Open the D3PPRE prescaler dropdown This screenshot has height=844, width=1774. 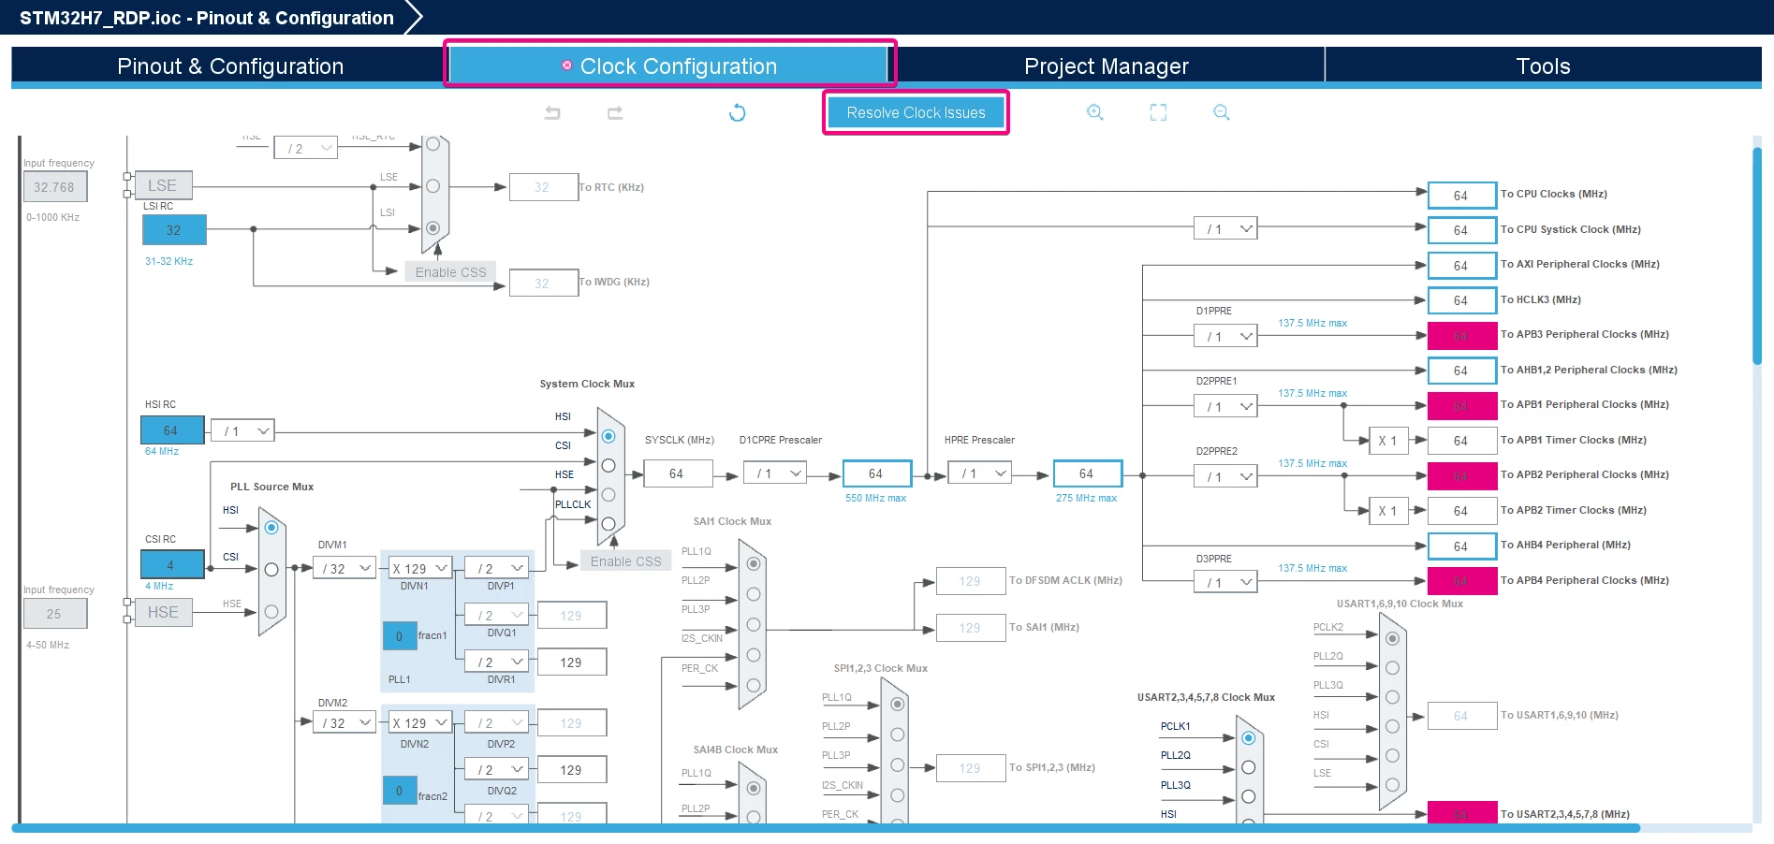[1225, 582]
